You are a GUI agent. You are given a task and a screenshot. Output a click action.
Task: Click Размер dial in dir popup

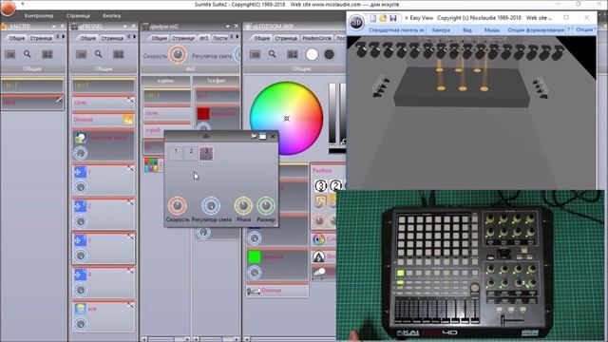266,206
